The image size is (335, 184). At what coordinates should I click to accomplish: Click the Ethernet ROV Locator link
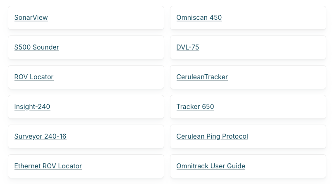coord(48,166)
